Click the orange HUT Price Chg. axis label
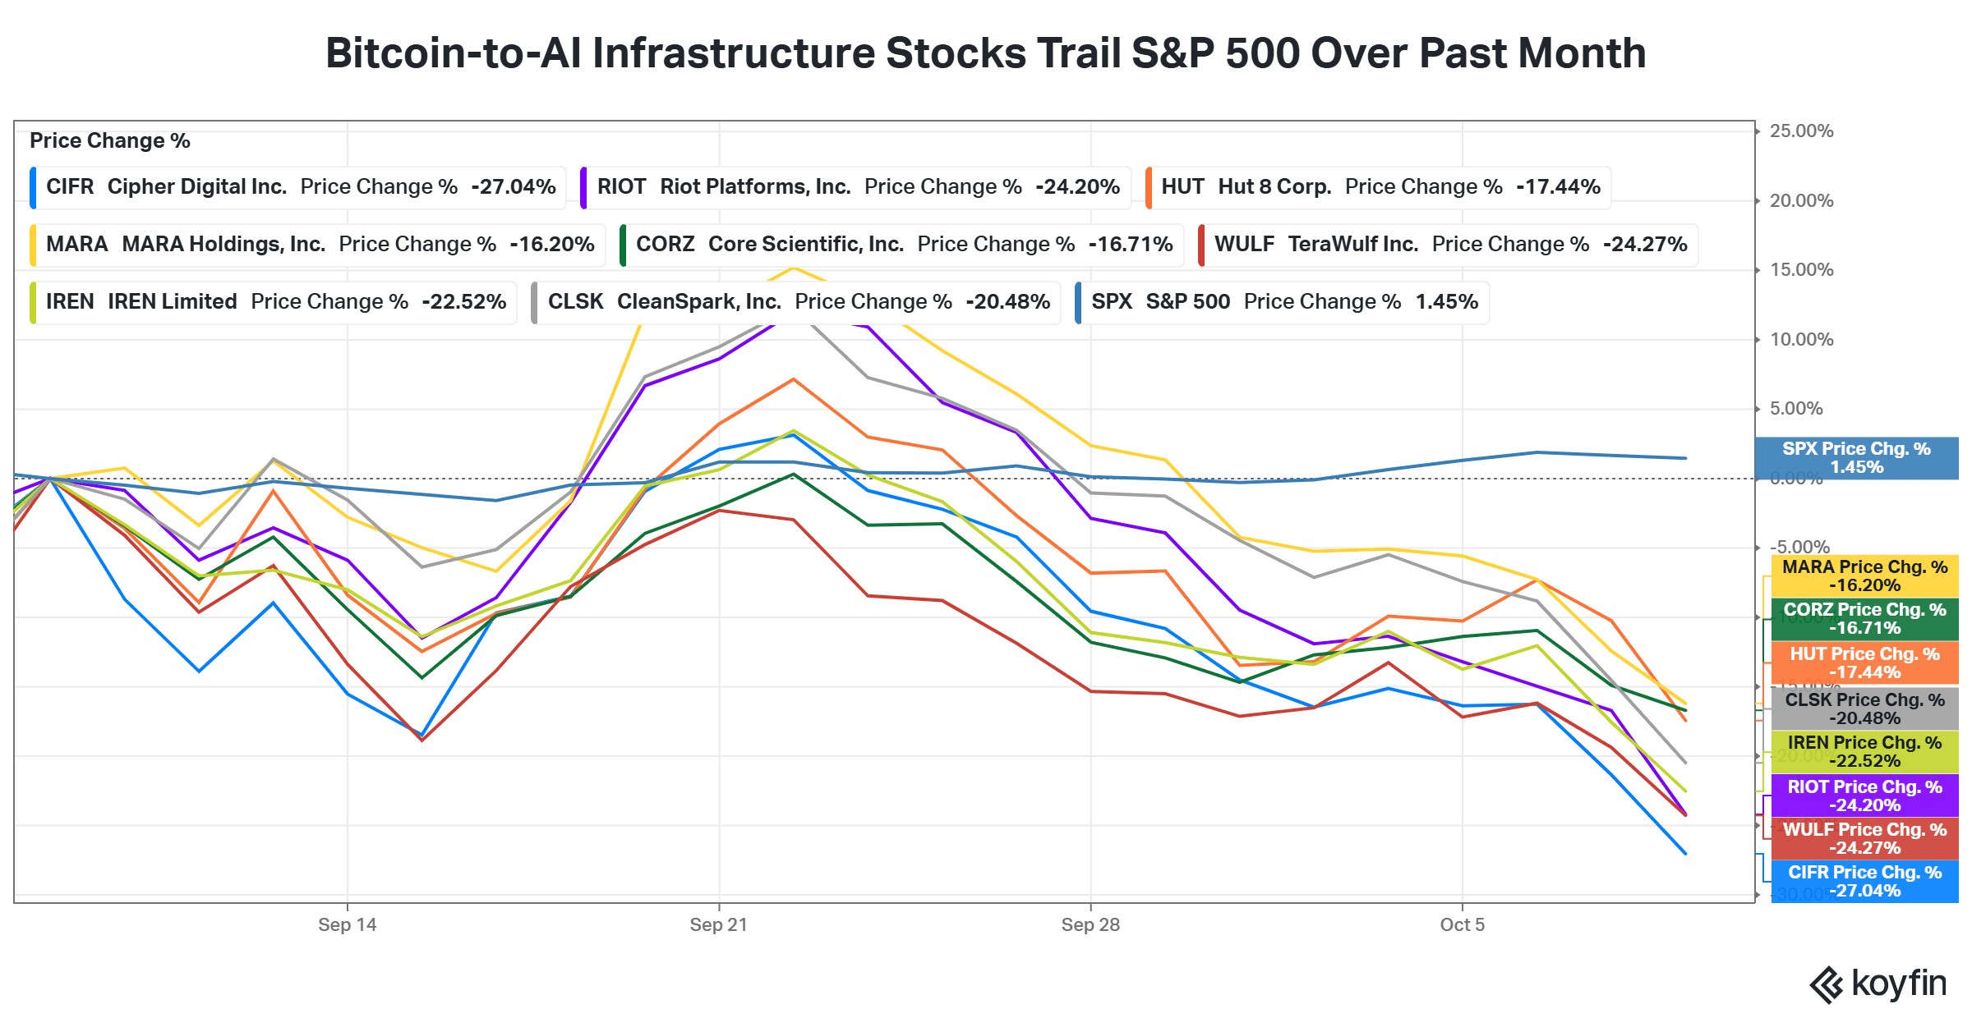 coord(1864,663)
